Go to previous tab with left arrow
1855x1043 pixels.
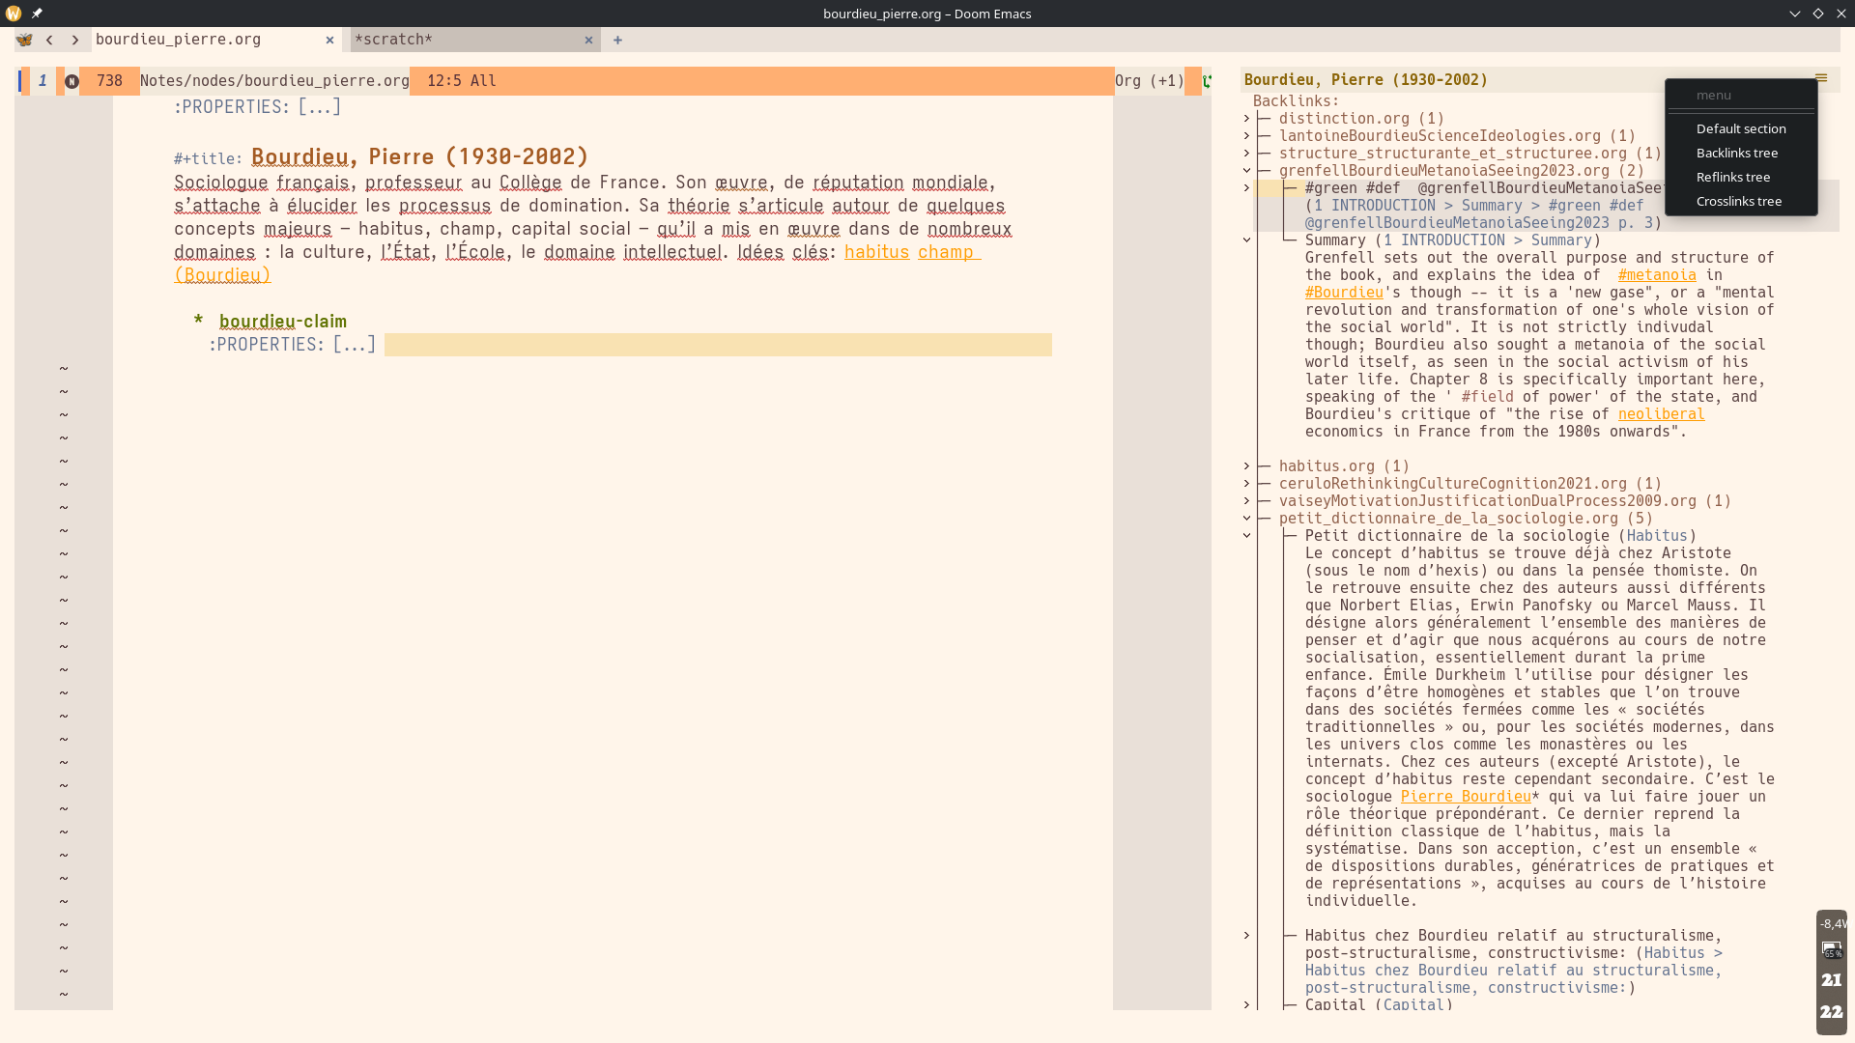point(49,40)
